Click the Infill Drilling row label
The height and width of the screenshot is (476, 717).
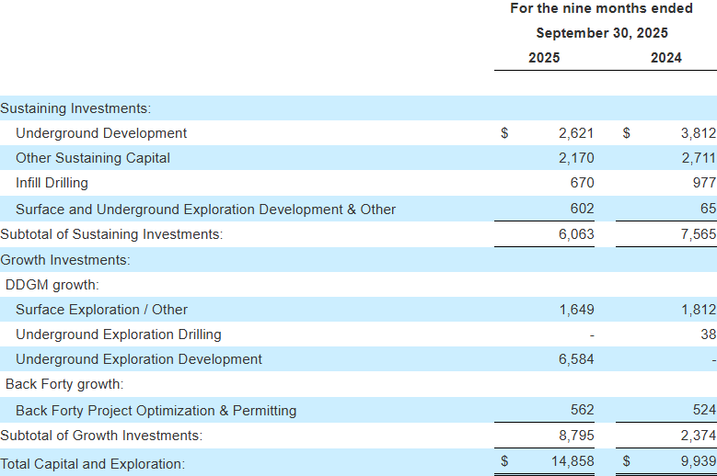52,183
